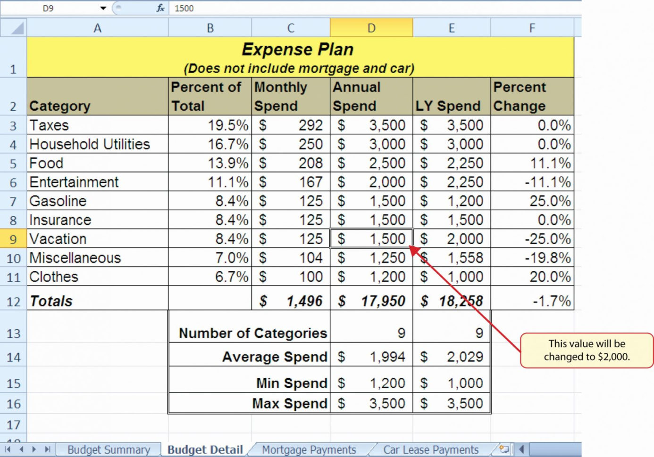This screenshot has height=457, width=654.
Task: Insert a new worksheet via the tab icon
Action: click(503, 449)
